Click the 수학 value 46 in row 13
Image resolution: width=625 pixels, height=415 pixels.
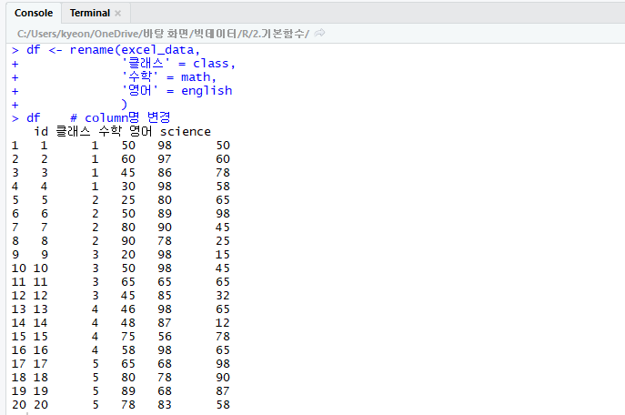[x=128, y=309]
